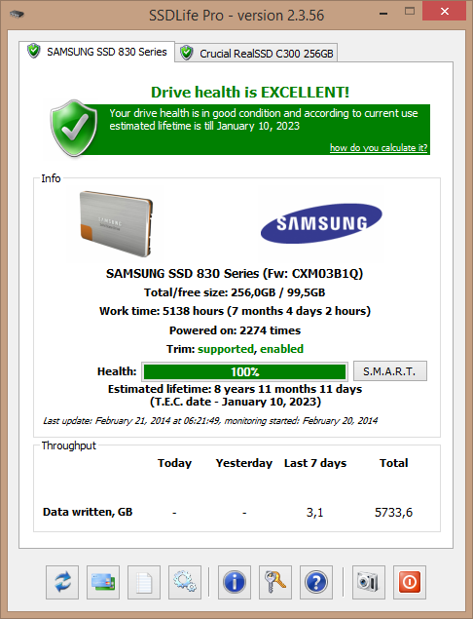The image size is (473, 619).
Task: Maximize the SSDLife Pro window
Action: [410, 11]
